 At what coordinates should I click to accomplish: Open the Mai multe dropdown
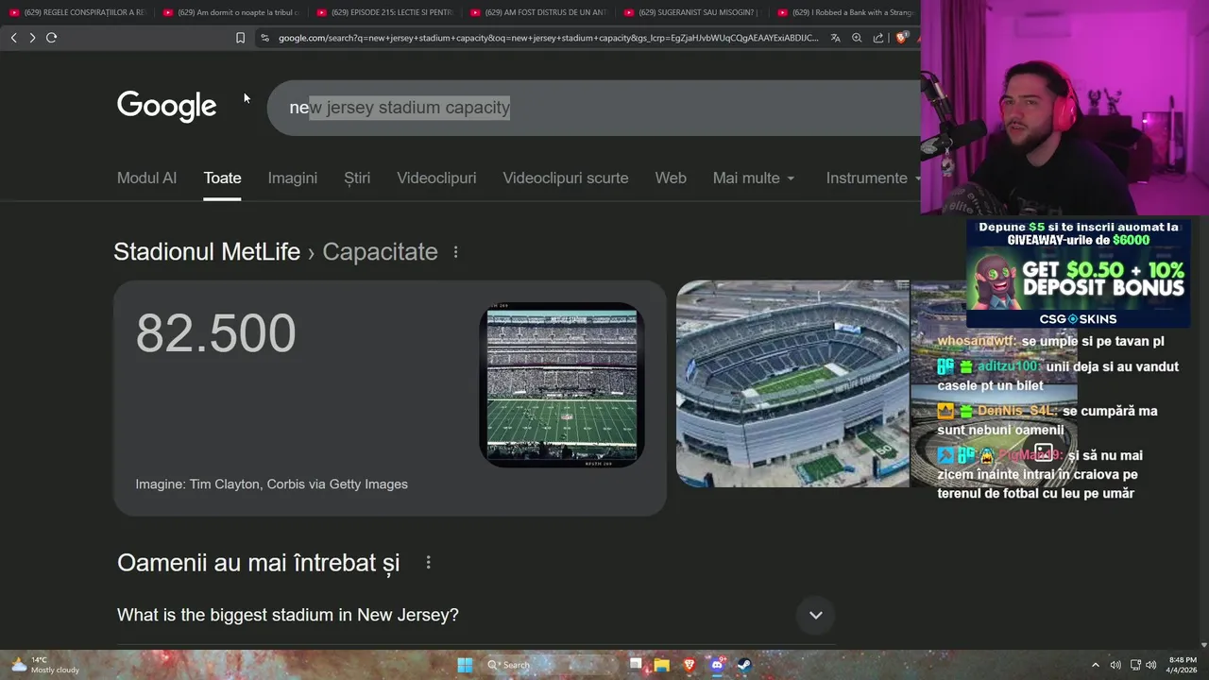tap(754, 178)
